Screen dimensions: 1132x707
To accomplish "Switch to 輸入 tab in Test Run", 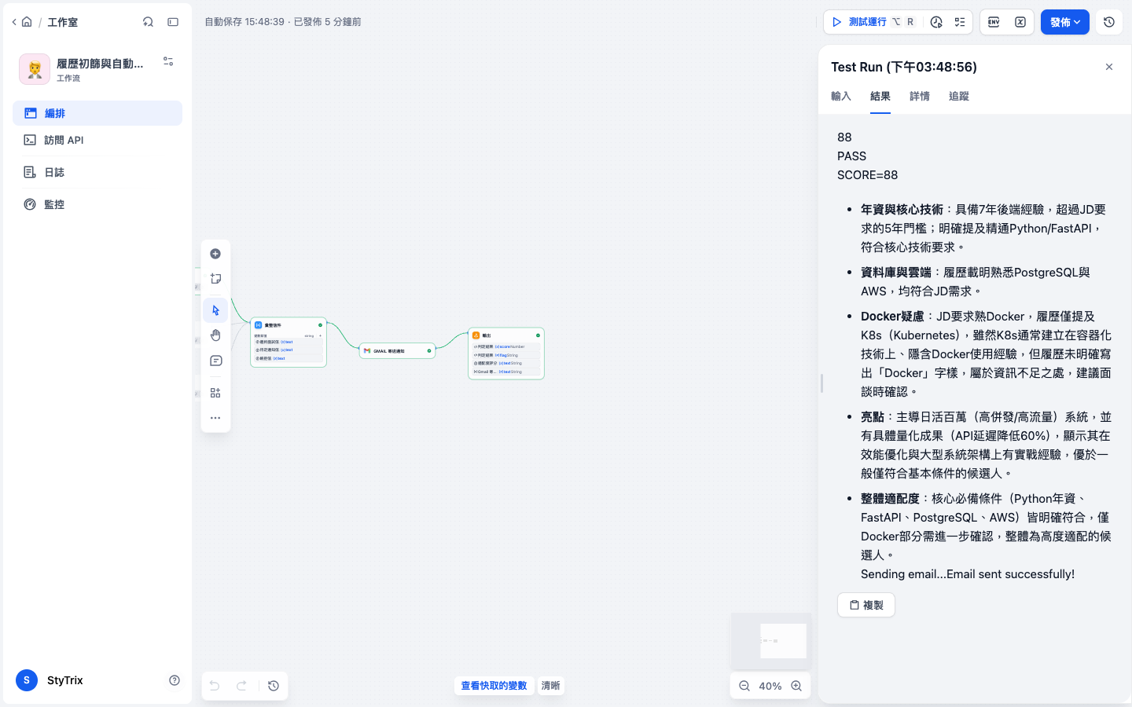I will click(x=841, y=96).
